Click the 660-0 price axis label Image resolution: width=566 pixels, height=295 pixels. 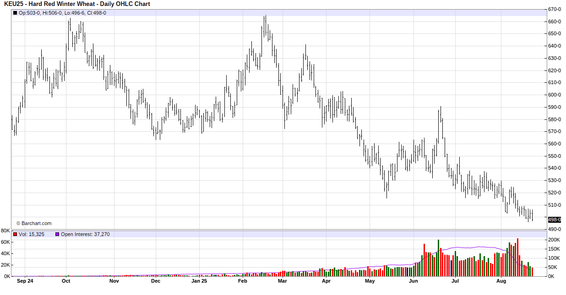[555, 21]
